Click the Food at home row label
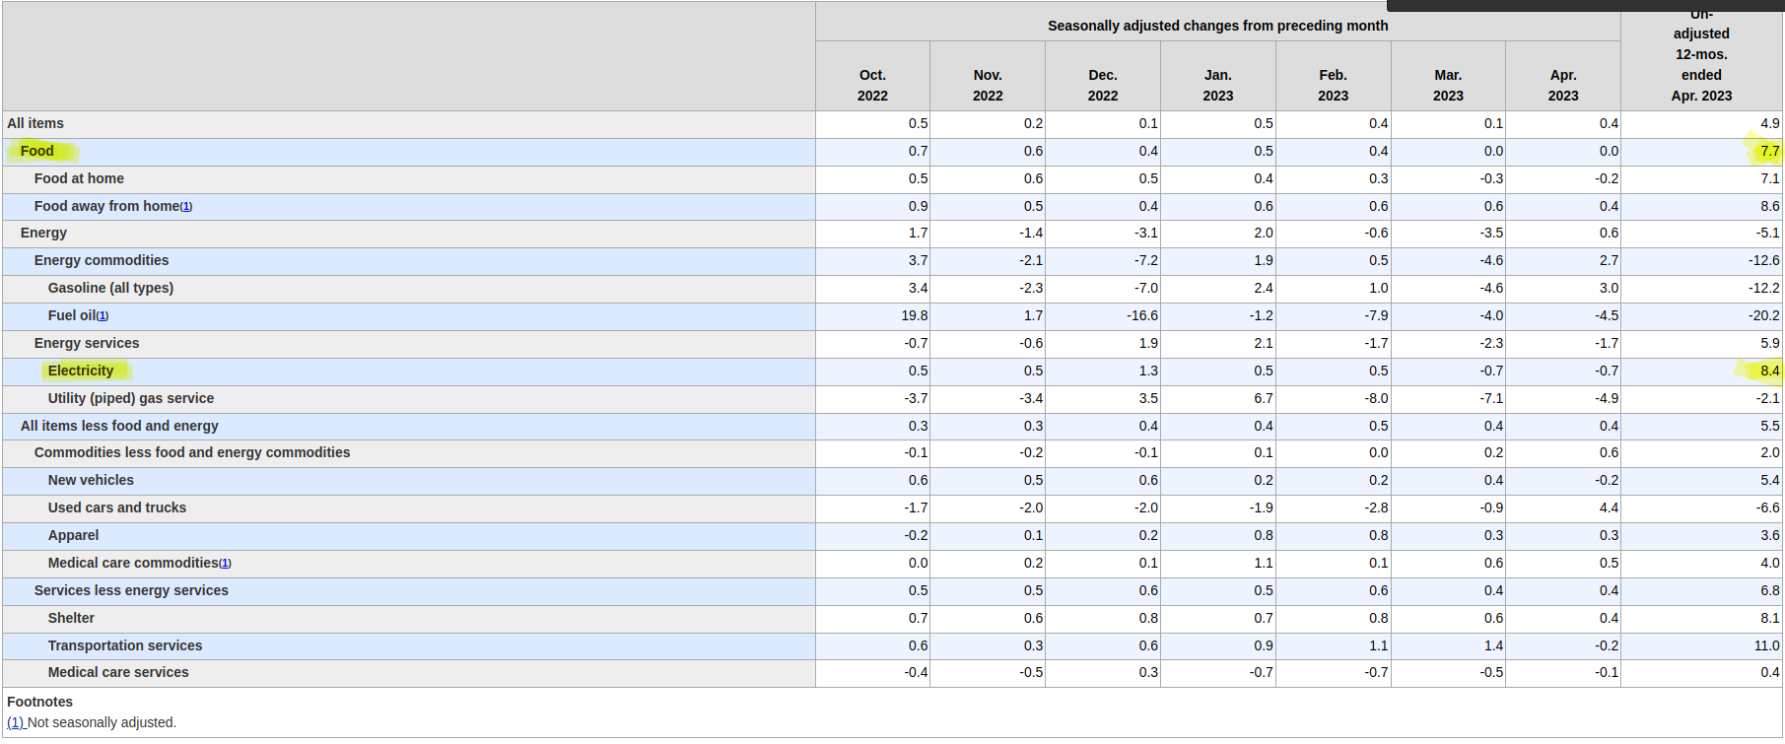The width and height of the screenshot is (1785, 744). pyautogui.click(x=79, y=178)
